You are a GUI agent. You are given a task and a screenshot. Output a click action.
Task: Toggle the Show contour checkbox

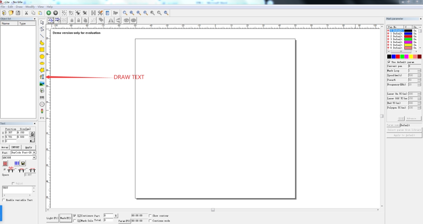[151, 216]
